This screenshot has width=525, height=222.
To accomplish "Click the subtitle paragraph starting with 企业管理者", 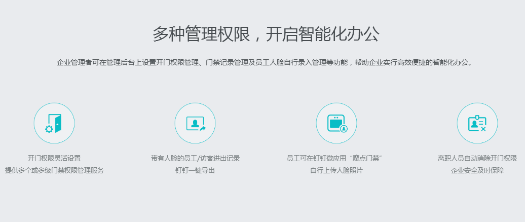I will tap(264, 63).
